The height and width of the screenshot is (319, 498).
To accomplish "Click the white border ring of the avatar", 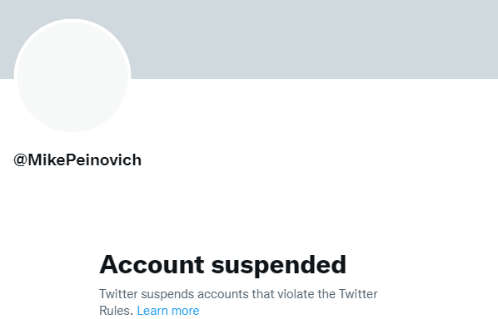I will pos(72,20).
